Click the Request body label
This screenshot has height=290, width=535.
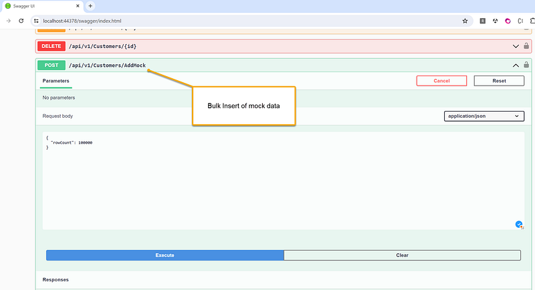58,116
